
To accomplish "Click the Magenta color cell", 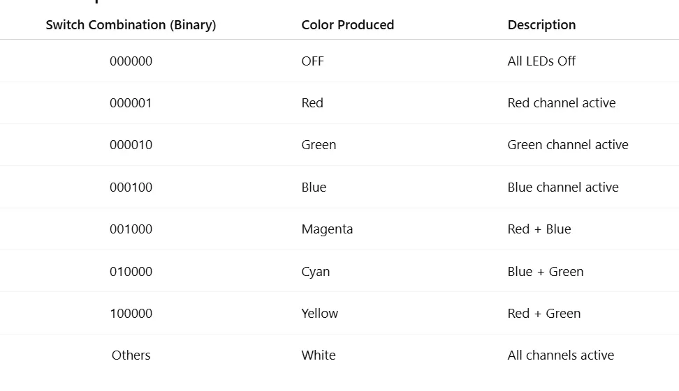I will 327,229.
